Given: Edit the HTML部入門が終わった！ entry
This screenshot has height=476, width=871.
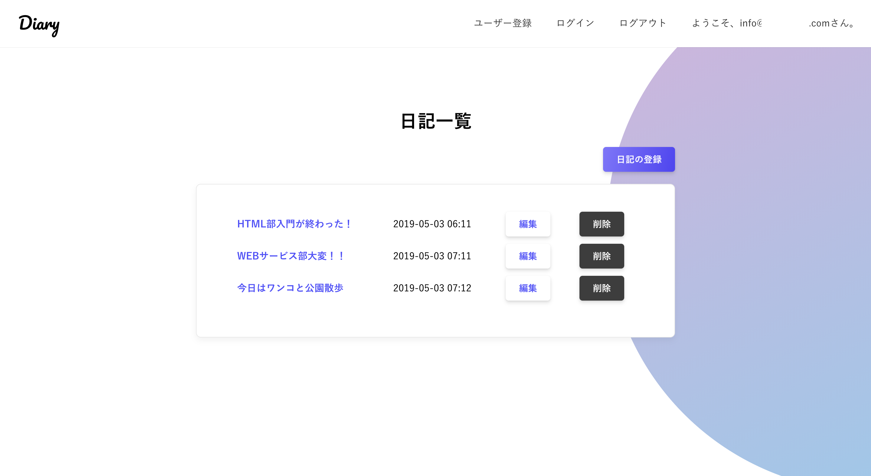Looking at the screenshot, I should 528,224.
